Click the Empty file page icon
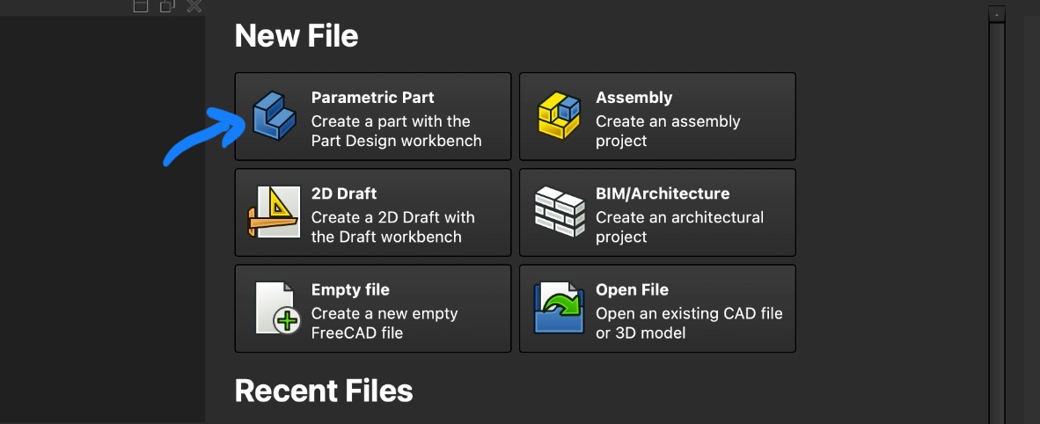This screenshot has width=1040, height=424. pos(275,309)
